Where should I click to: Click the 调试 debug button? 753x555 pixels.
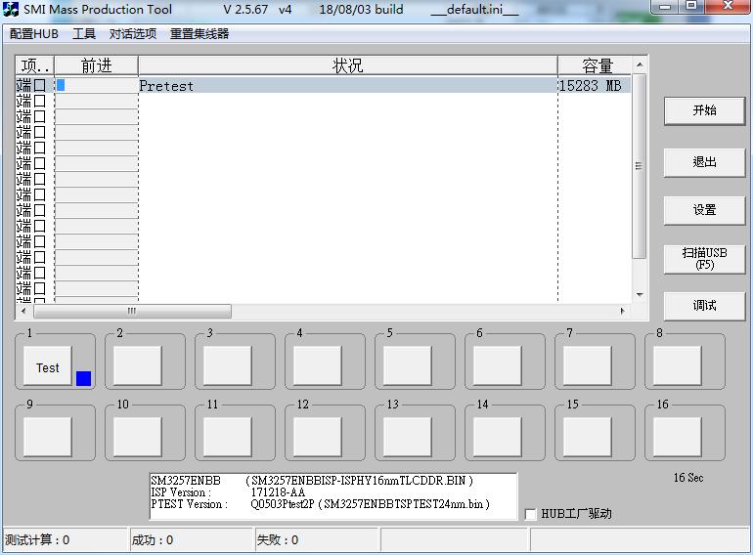click(x=704, y=306)
